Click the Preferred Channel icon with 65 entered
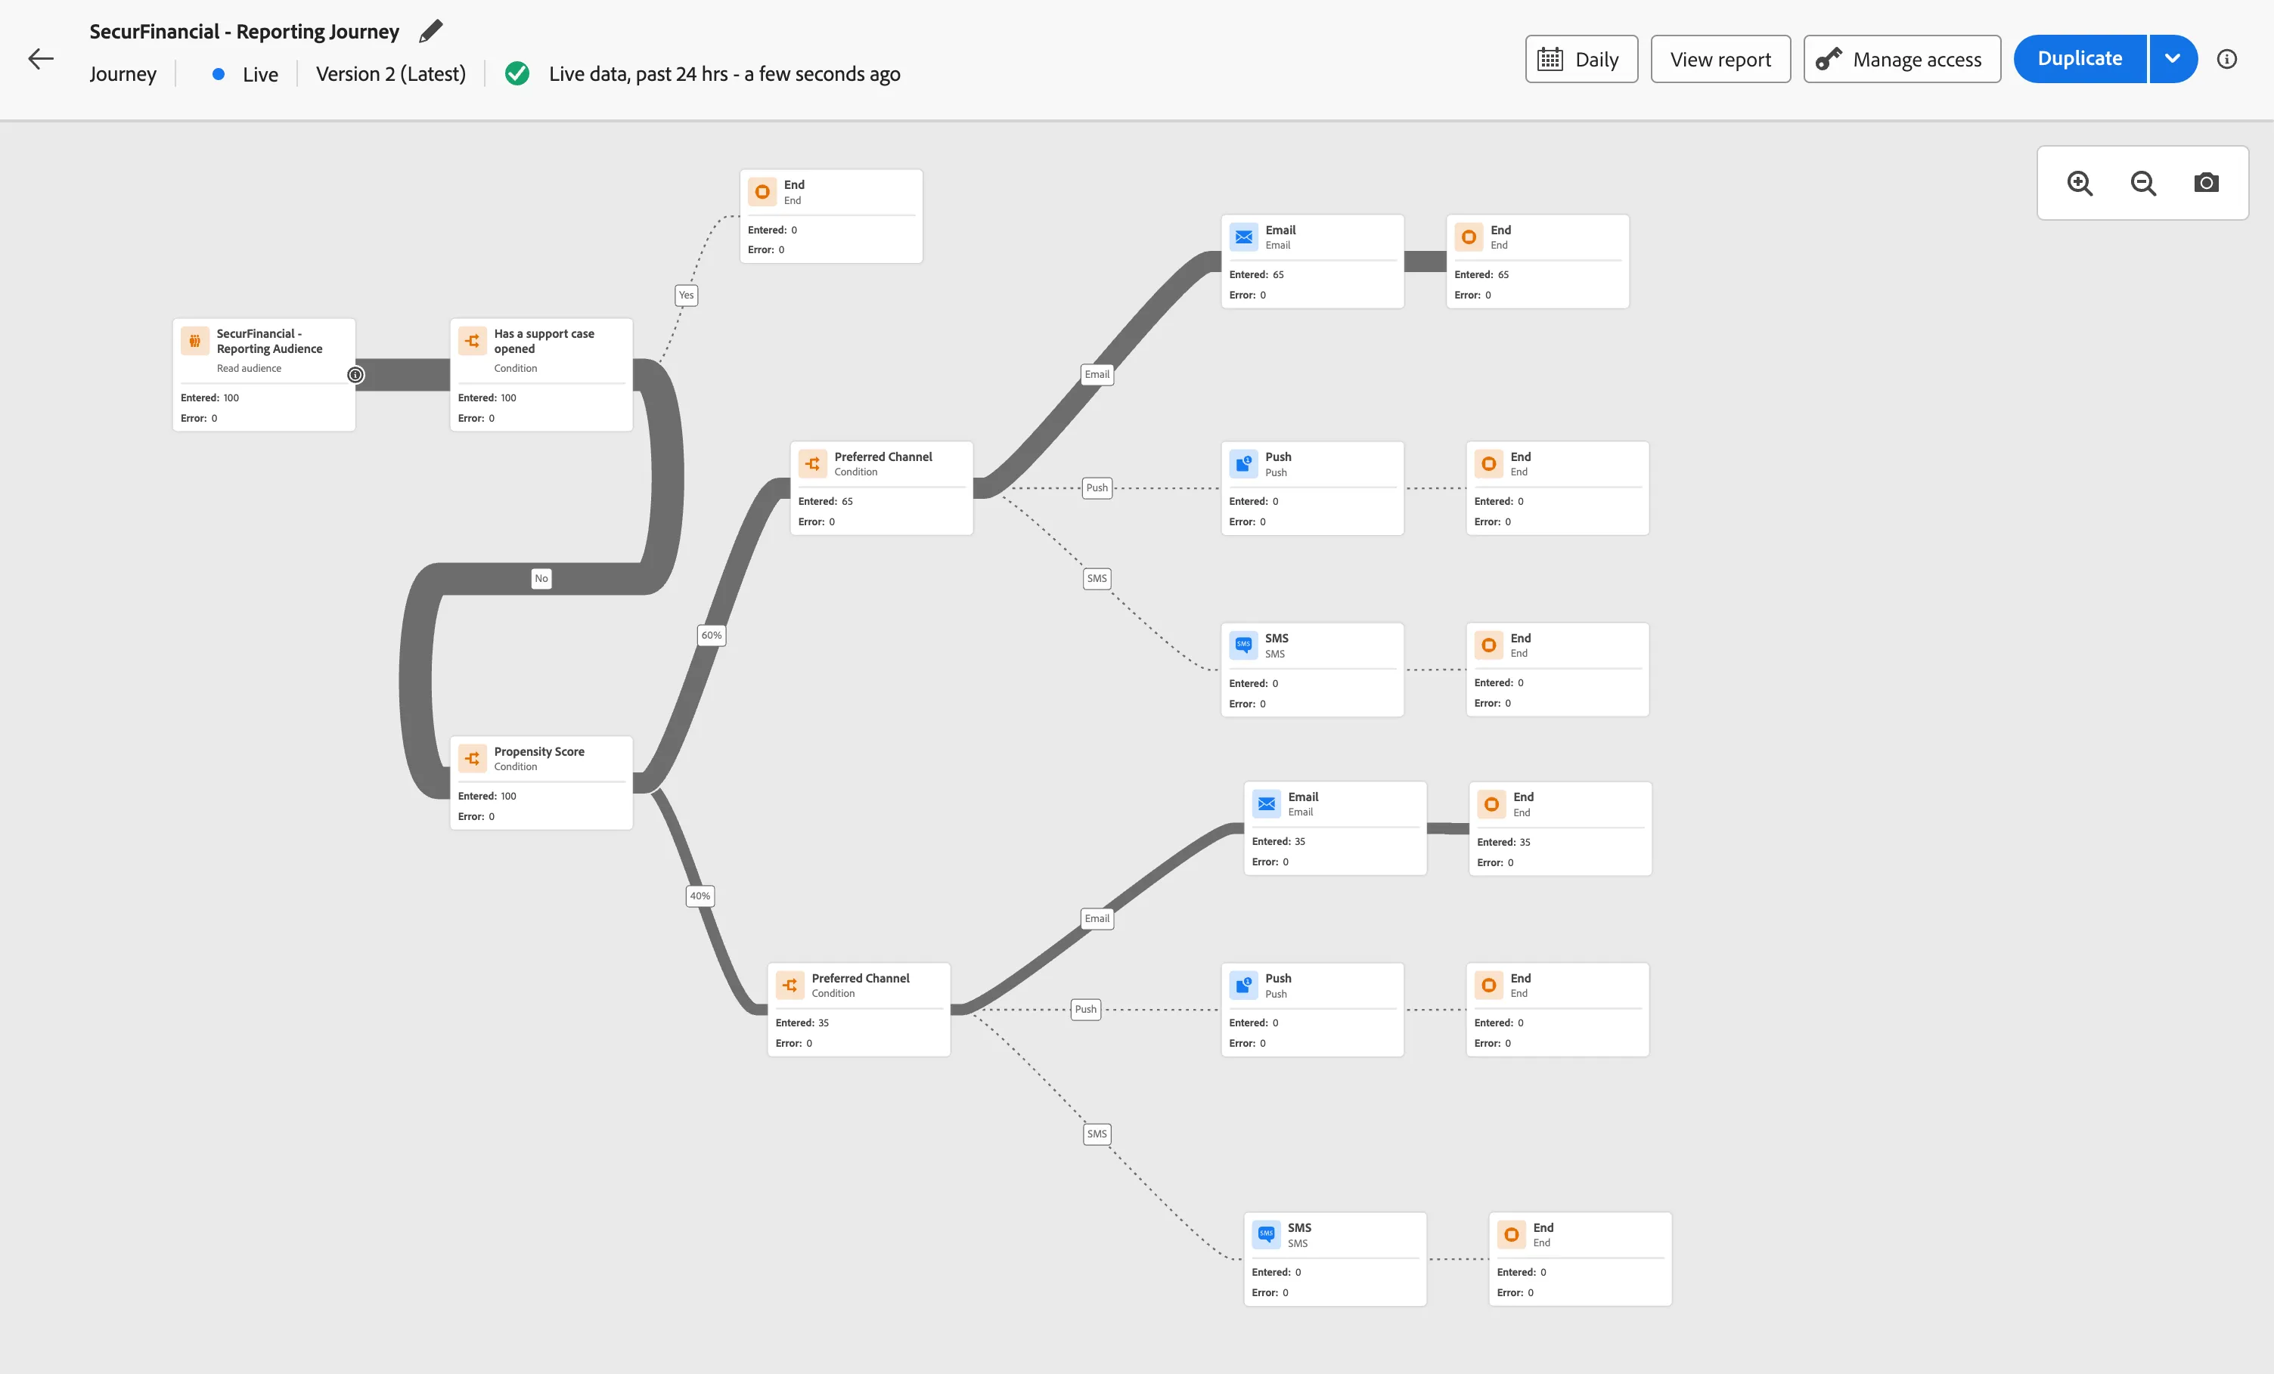Viewport: 2274px width, 1374px height. 813,464
